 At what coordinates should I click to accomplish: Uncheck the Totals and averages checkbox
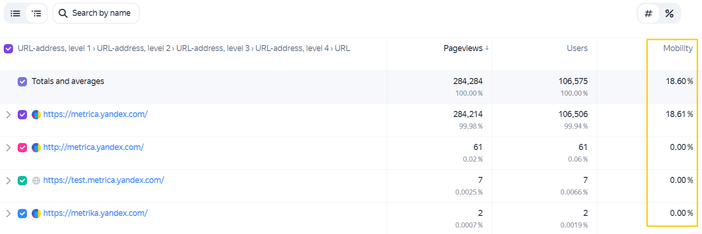tap(22, 82)
